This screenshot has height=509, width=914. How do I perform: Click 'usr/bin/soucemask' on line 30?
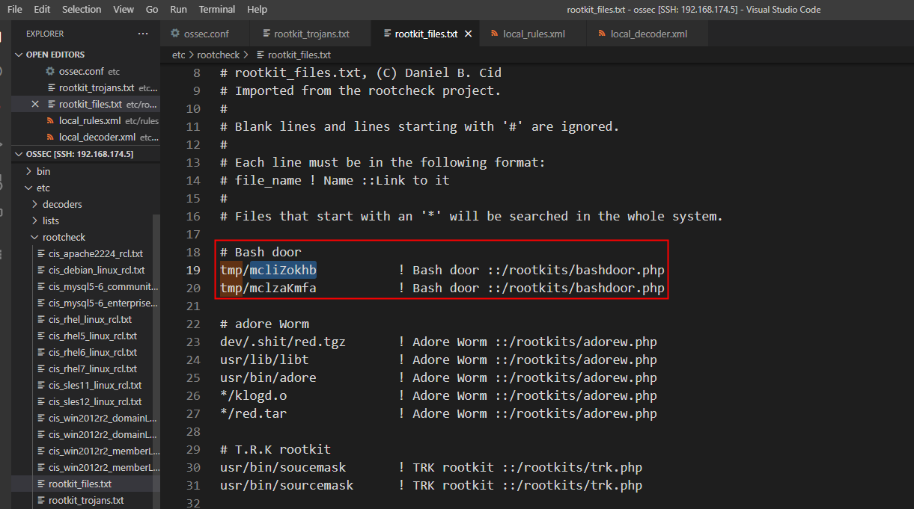tap(283, 468)
